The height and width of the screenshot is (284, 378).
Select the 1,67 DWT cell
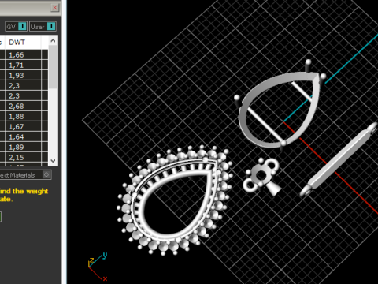click(23, 127)
